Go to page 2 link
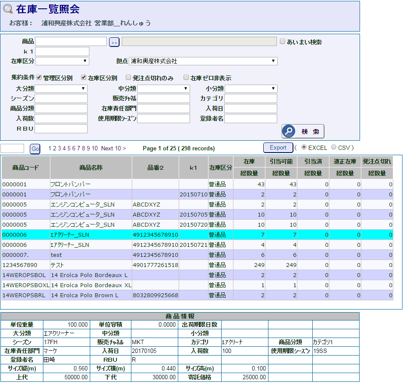Image resolution: width=406 pixels, height=388 pixels. (54, 148)
